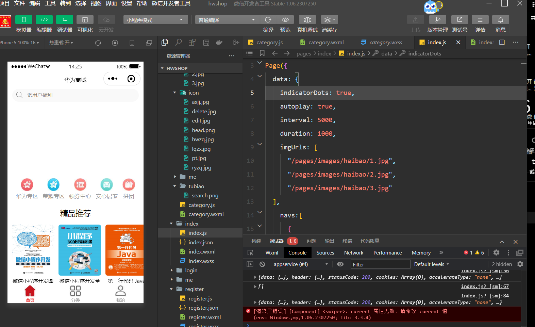Click the element inspector icon
Screen dimensions: 535x327
tap(250, 253)
